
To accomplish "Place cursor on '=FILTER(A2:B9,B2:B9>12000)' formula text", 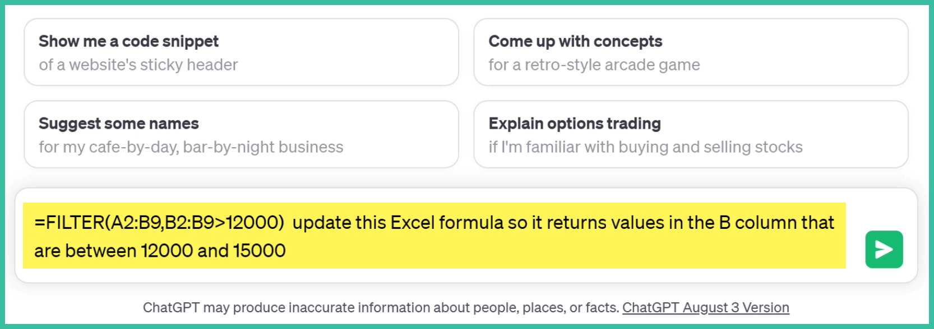I will point(159,223).
